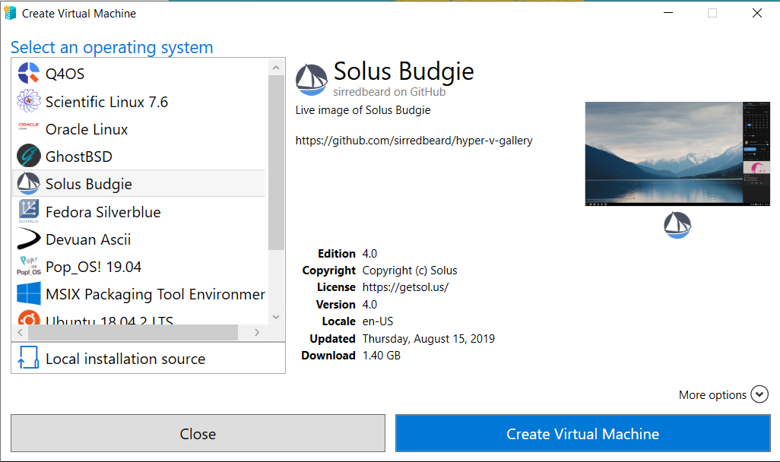
Task: Click the Solus sailboat icon in list
Action: (x=28, y=183)
